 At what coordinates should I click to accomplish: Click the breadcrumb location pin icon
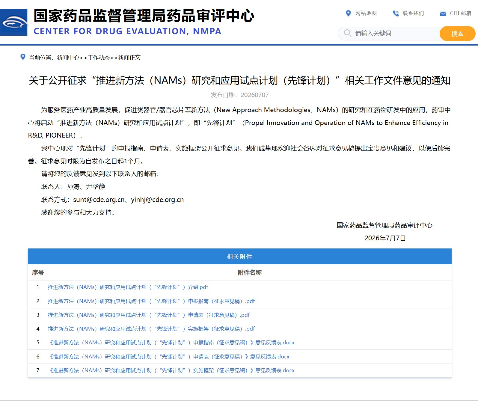point(23,57)
